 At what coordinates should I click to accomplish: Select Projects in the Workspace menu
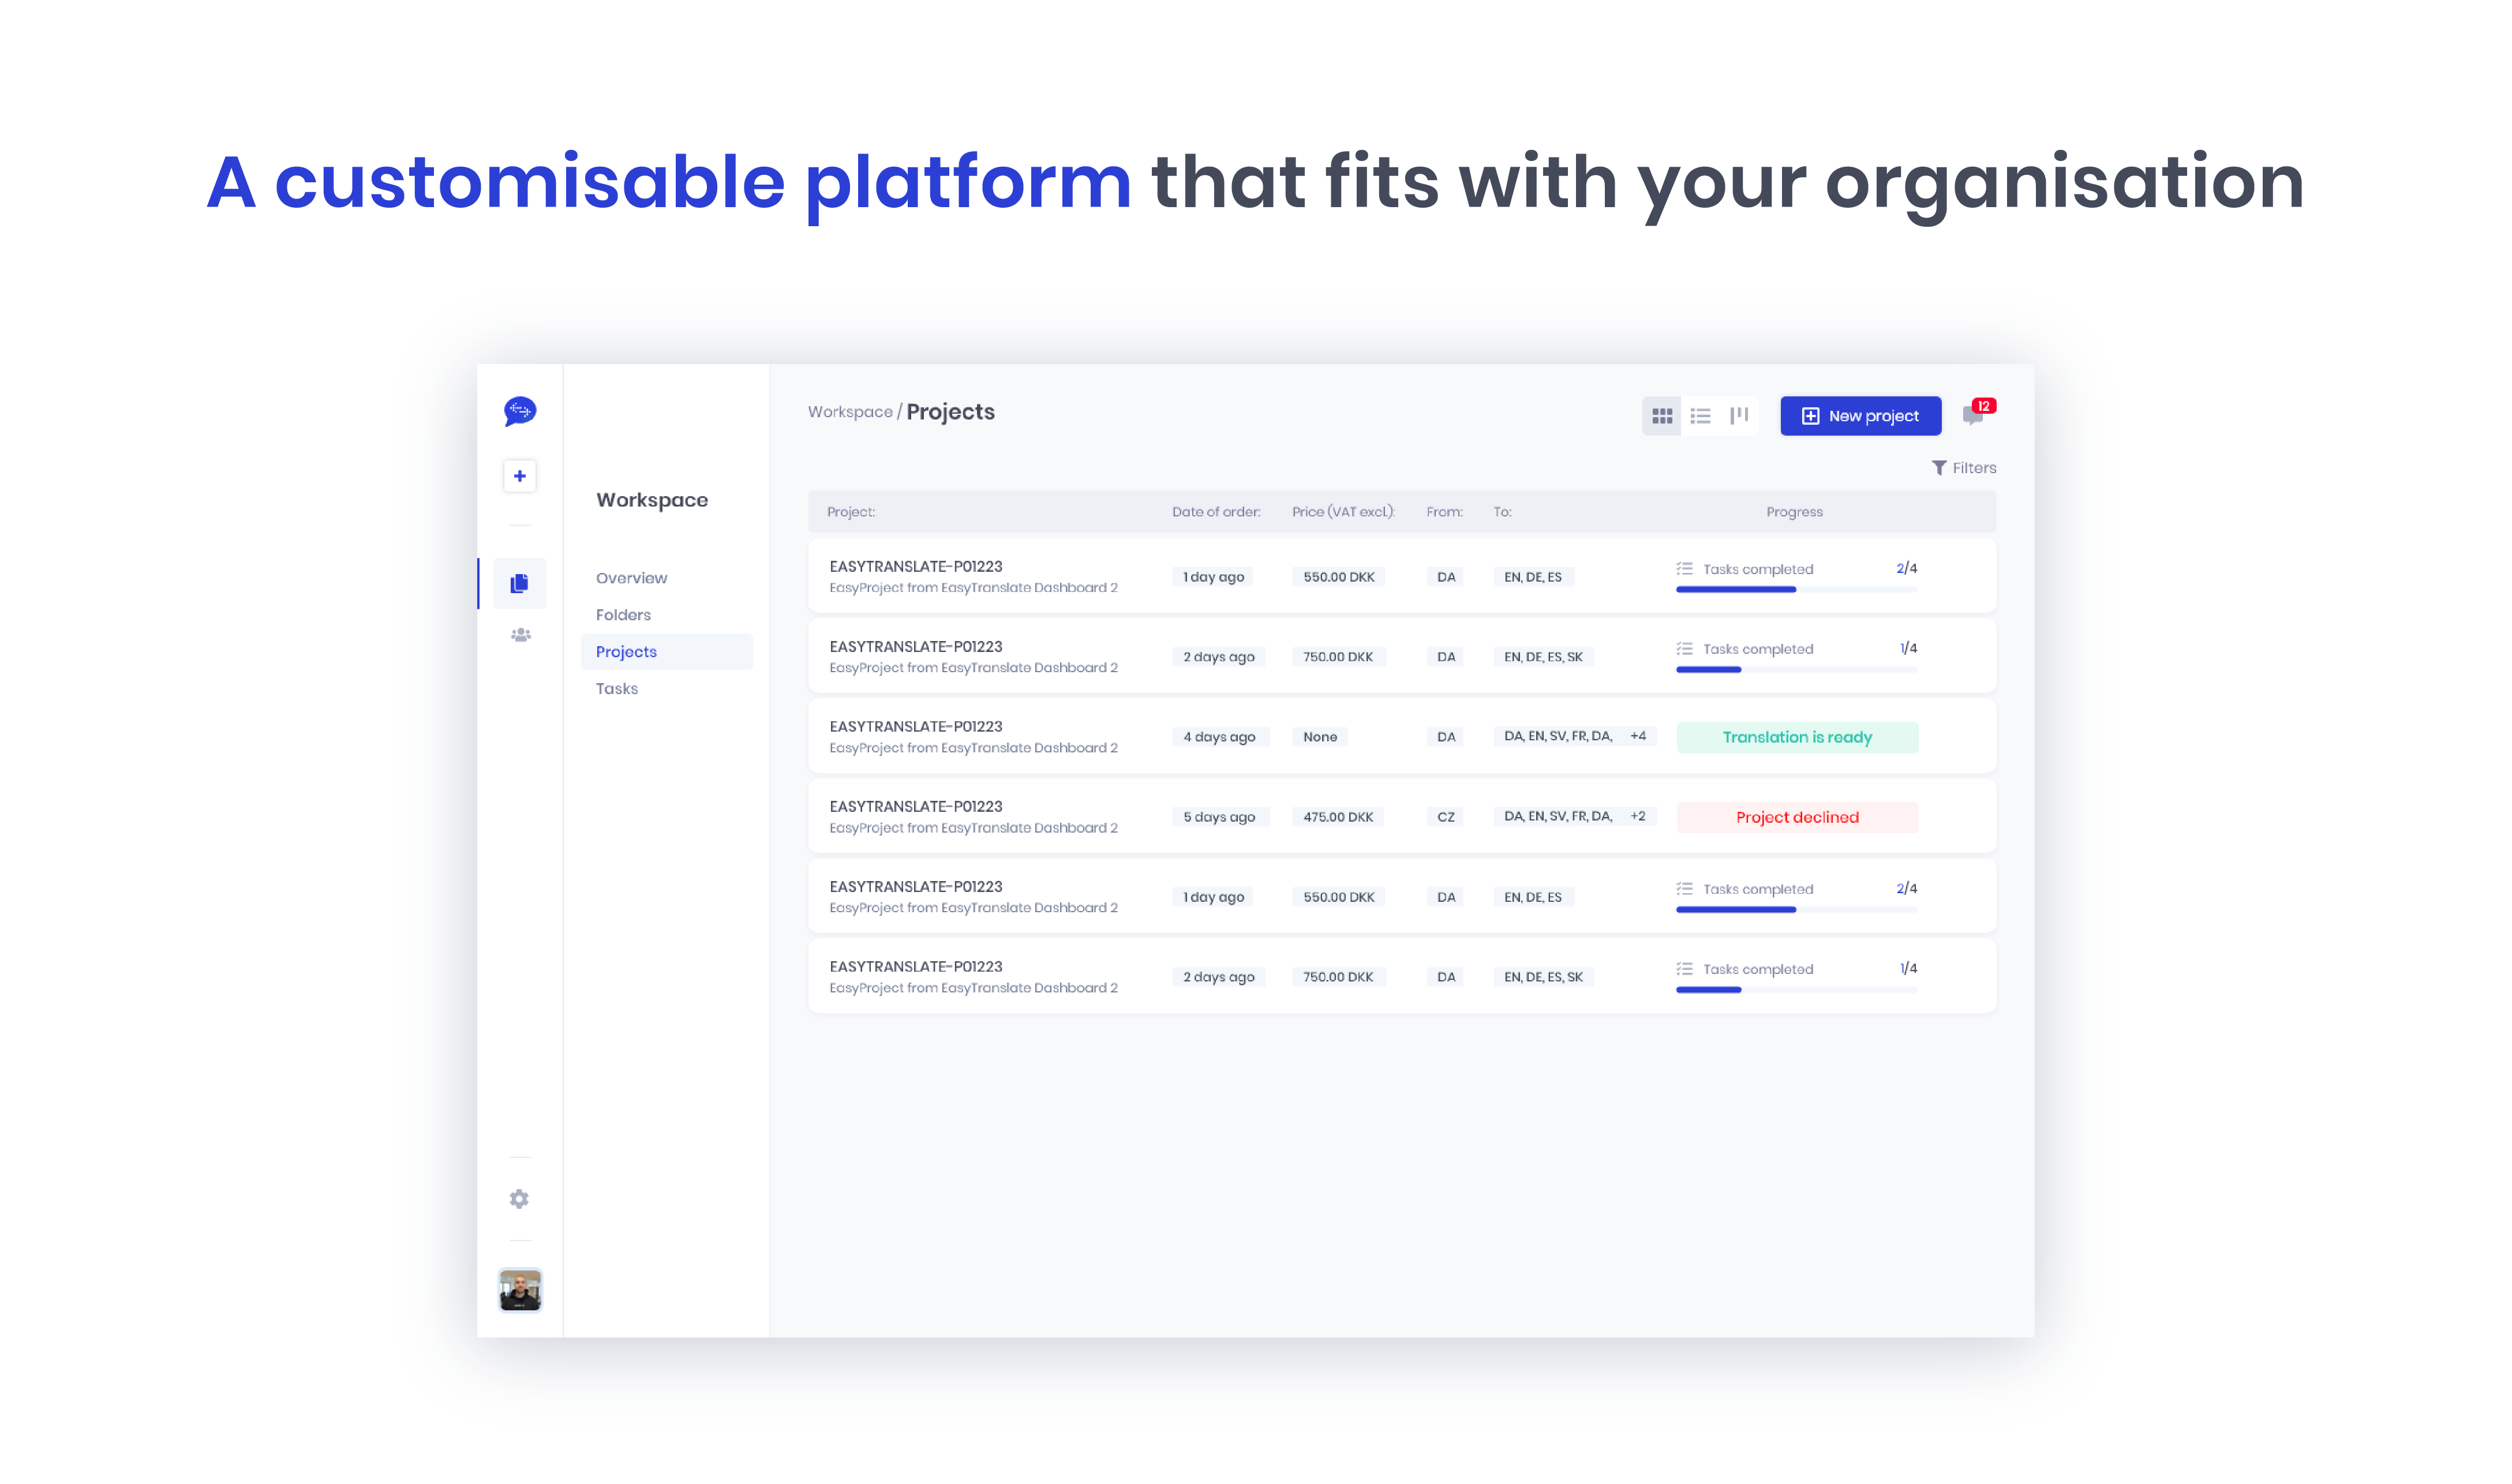click(666, 652)
